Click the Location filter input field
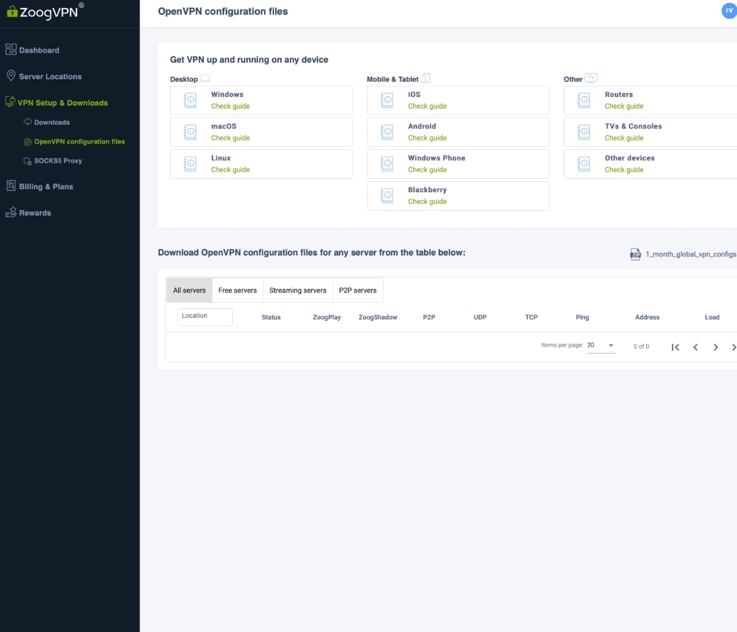The height and width of the screenshot is (632, 737). click(205, 317)
